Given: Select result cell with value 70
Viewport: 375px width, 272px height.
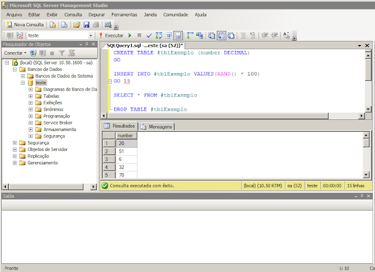Looking at the screenshot, I should click(127, 175).
